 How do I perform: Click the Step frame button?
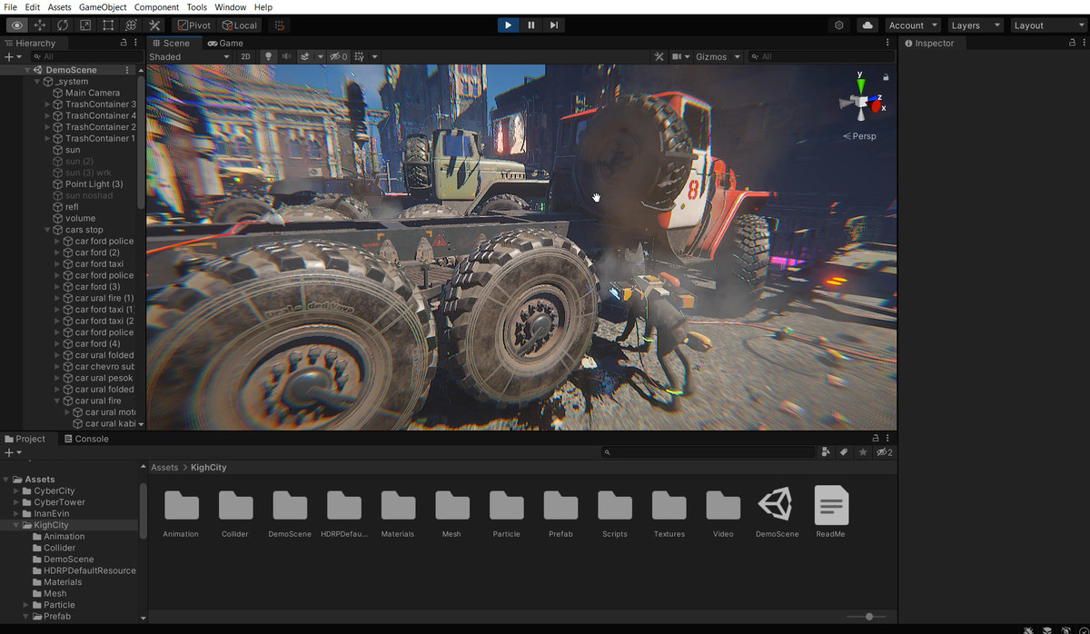(554, 25)
